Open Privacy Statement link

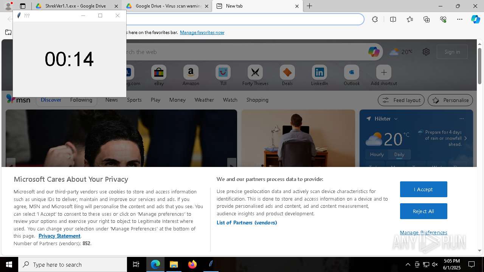[x=59, y=236]
